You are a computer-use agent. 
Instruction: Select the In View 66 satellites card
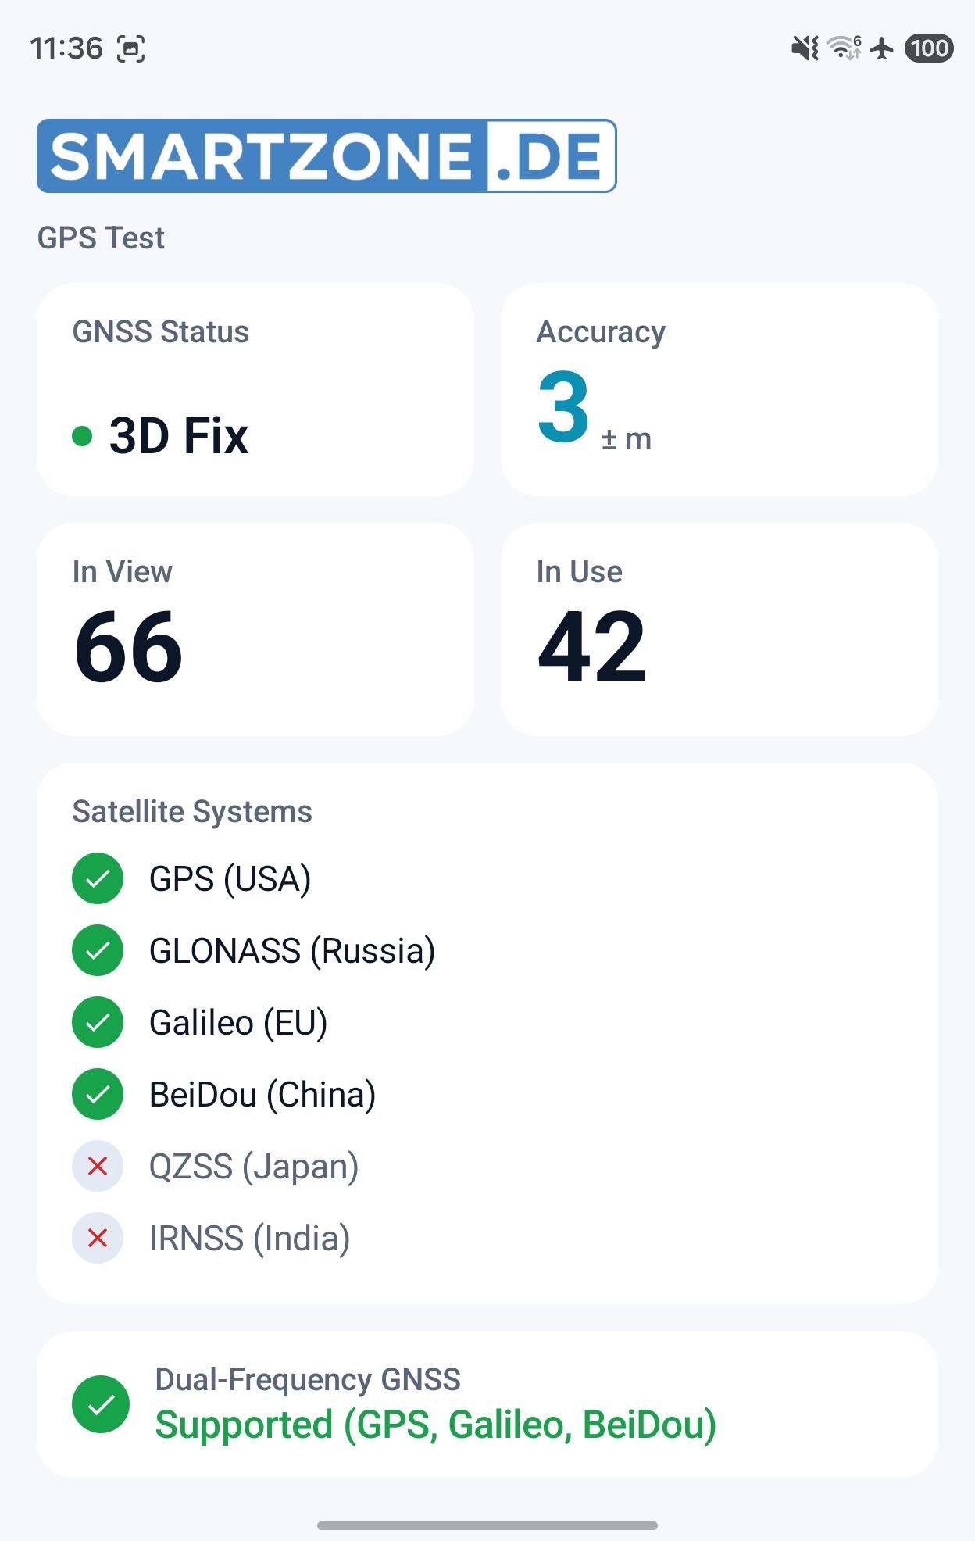(x=255, y=629)
